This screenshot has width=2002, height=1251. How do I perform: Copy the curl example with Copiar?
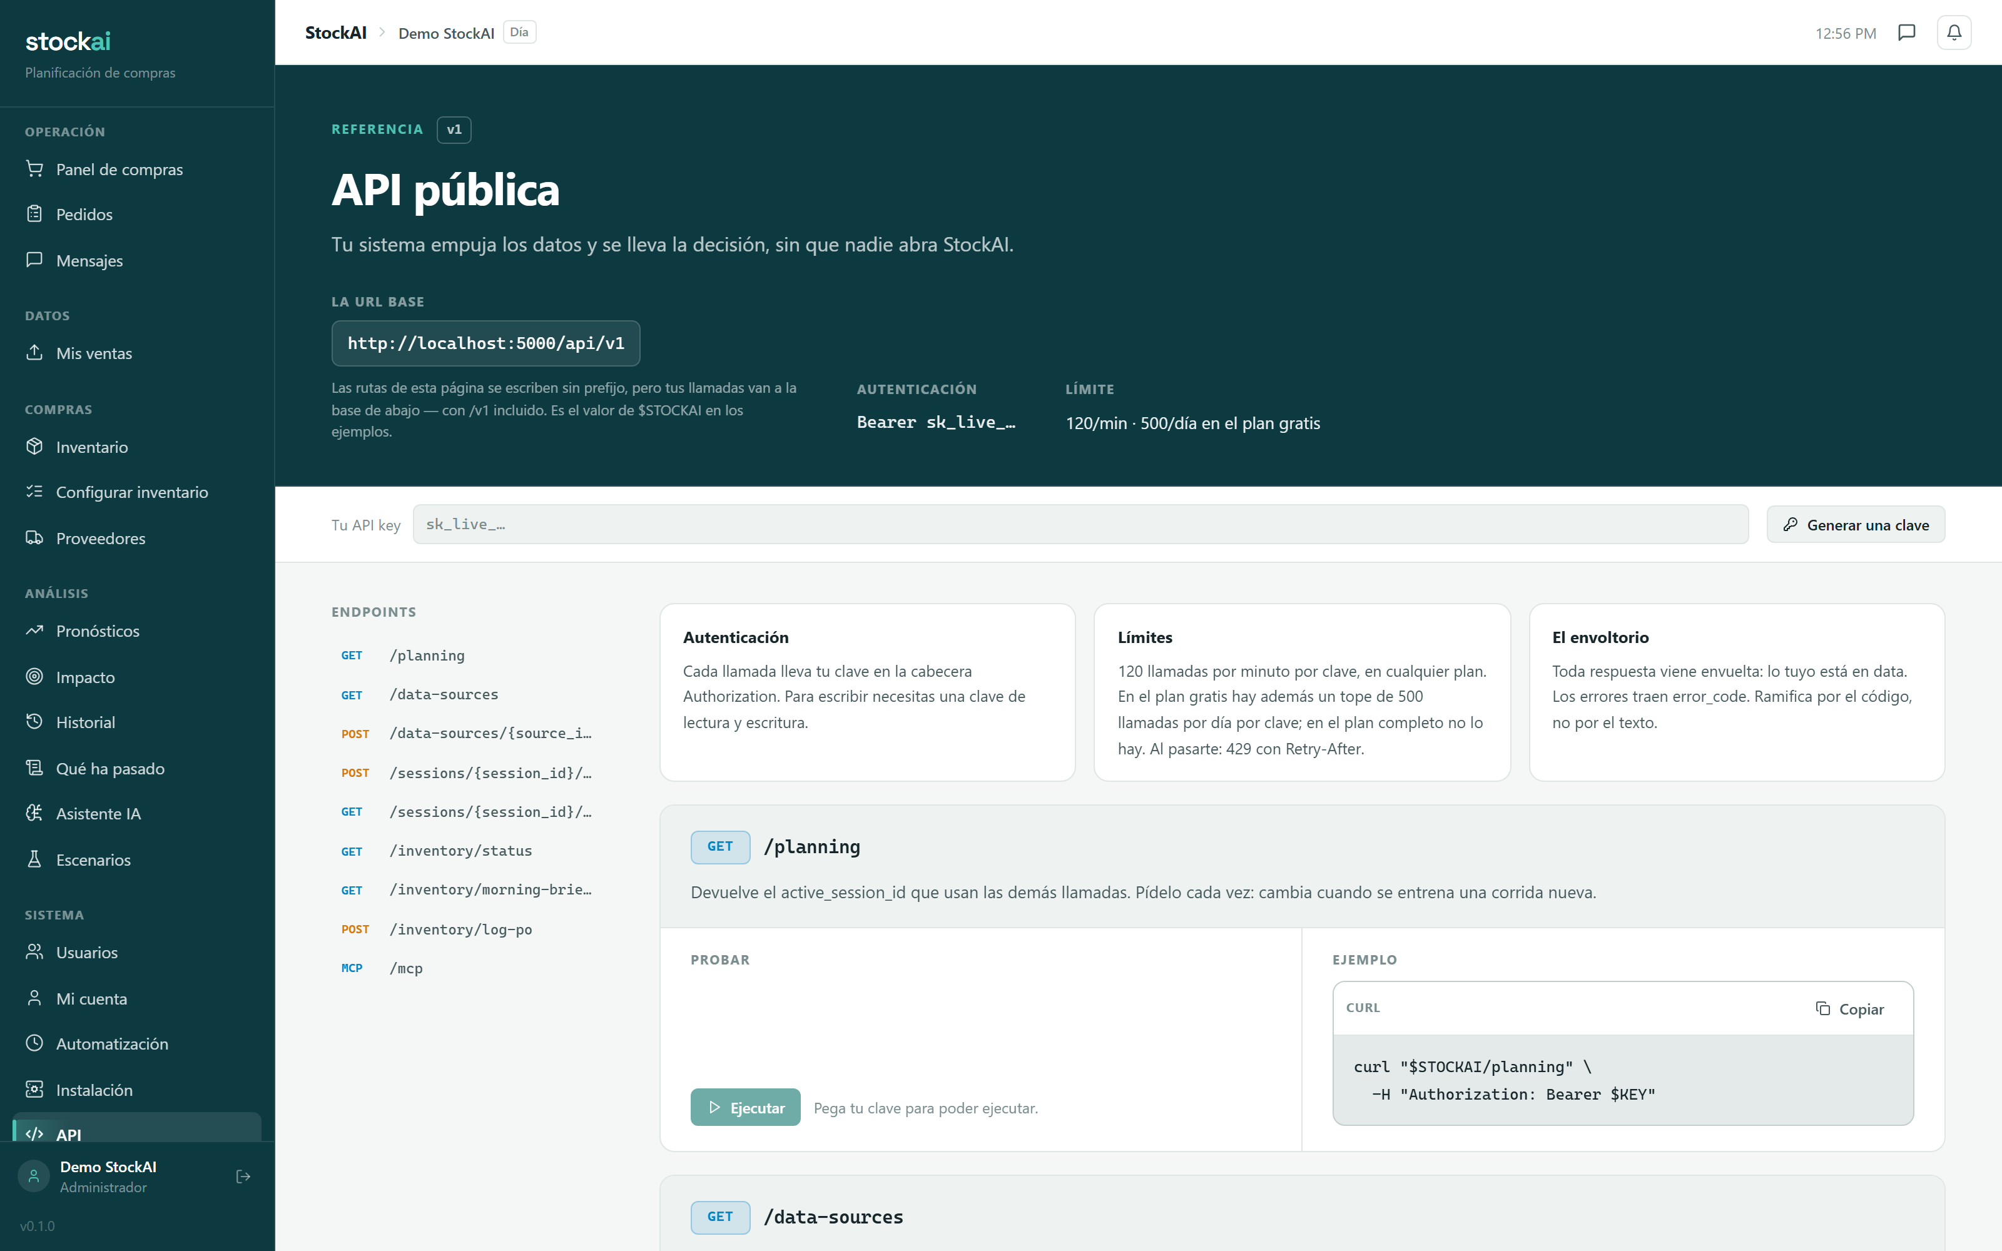click(x=1850, y=1008)
